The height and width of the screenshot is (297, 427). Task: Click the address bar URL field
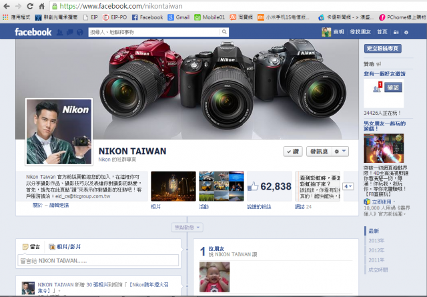(238, 6)
